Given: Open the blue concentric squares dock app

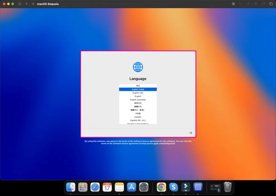Looking at the screenshot, I should click(198, 187).
